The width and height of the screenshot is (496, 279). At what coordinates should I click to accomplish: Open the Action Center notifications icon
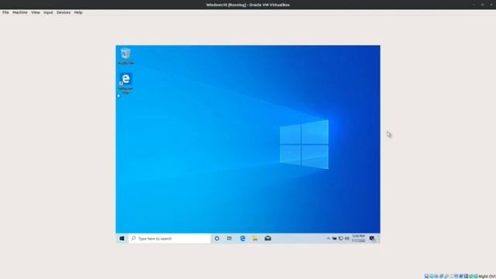372,239
